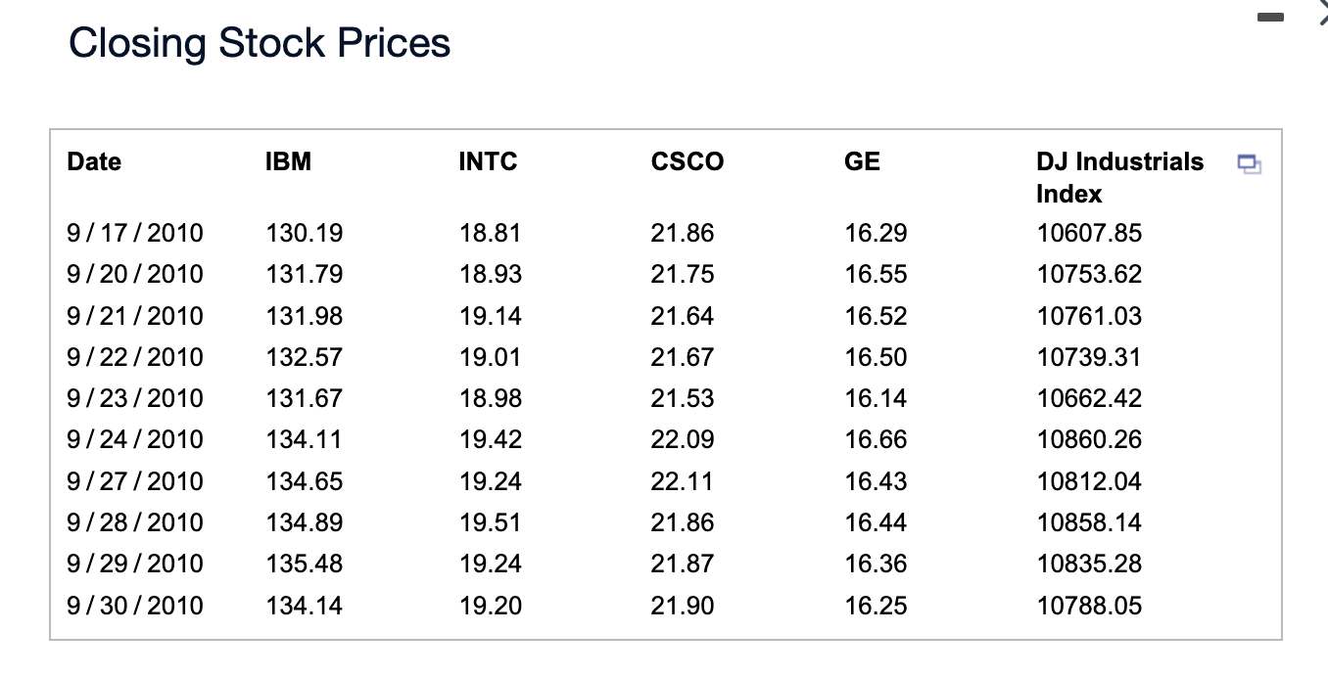The image size is (1328, 677).
Task: Click IBM closing price 130.19
Action: point(304,233)
